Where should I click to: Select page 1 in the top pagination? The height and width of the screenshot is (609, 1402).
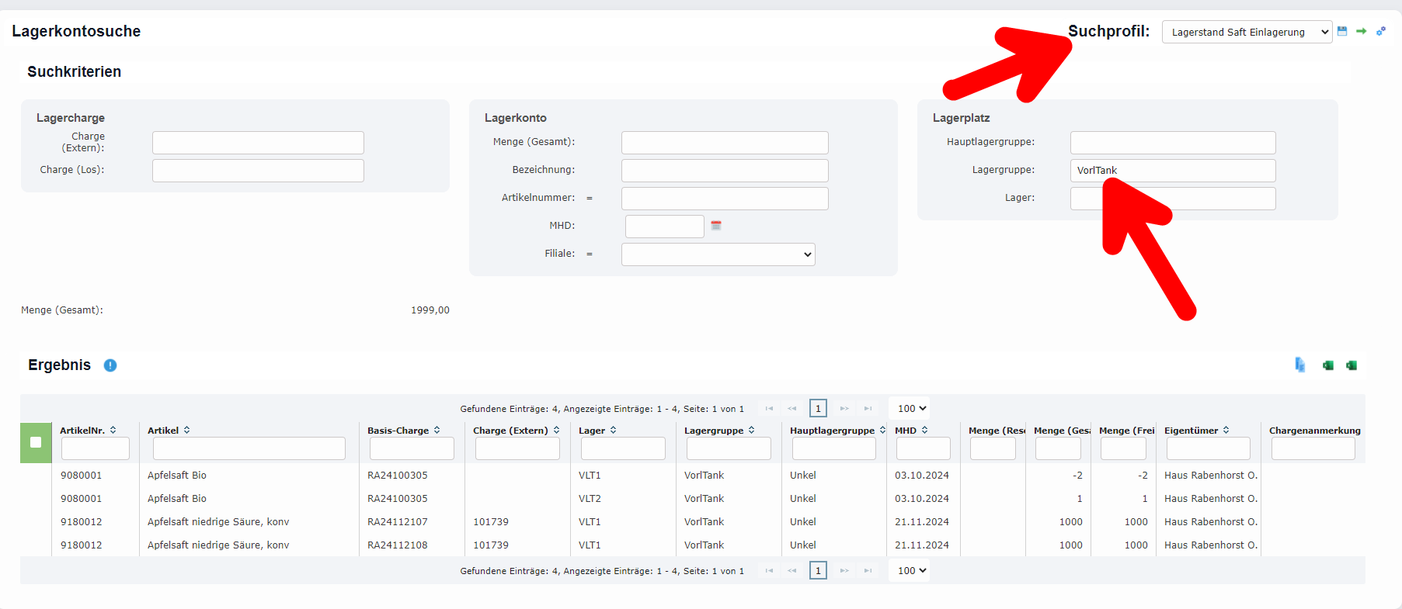818,408
